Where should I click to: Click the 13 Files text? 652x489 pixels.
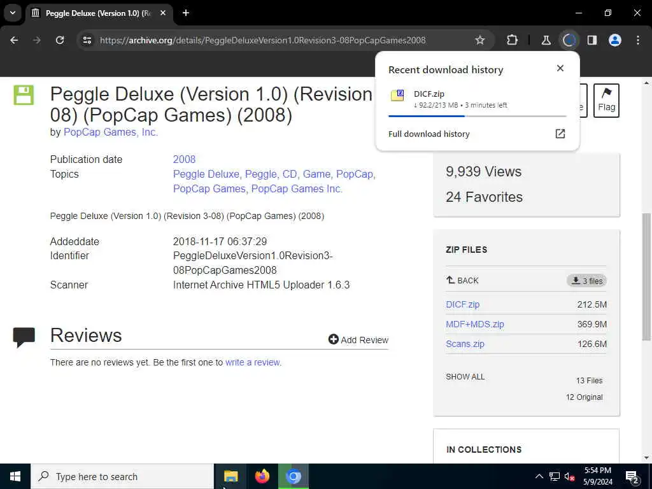click(x=589, y=381)
